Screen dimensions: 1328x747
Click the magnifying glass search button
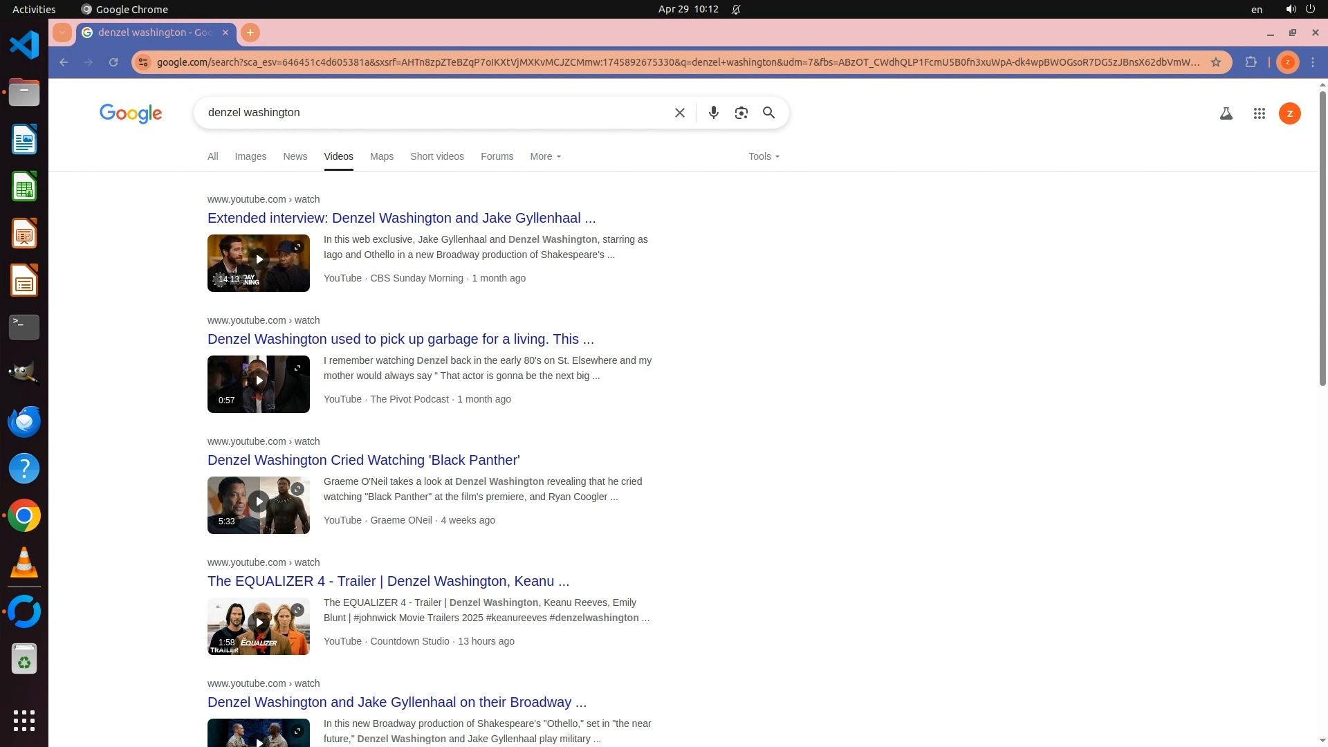[x=768, y=113]
